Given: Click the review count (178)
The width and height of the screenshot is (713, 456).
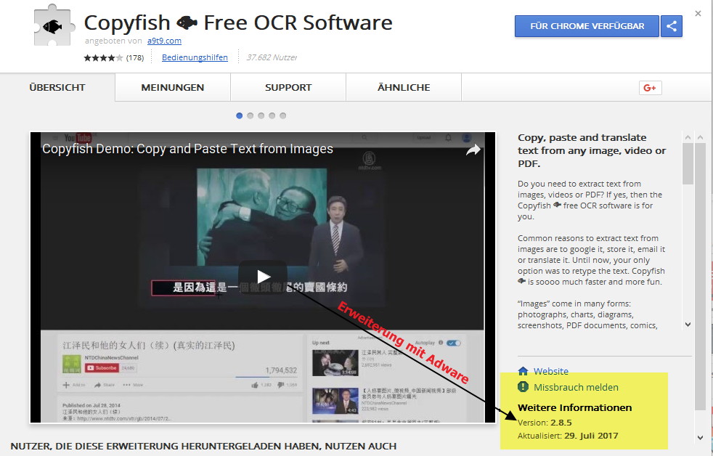Looking at the screenshot, I should (x=135, y=58).
